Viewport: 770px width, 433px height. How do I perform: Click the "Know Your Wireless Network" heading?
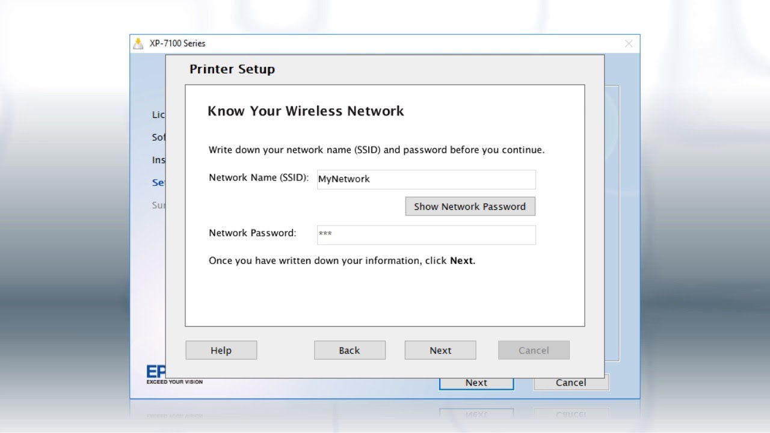[x=306, y=111]
